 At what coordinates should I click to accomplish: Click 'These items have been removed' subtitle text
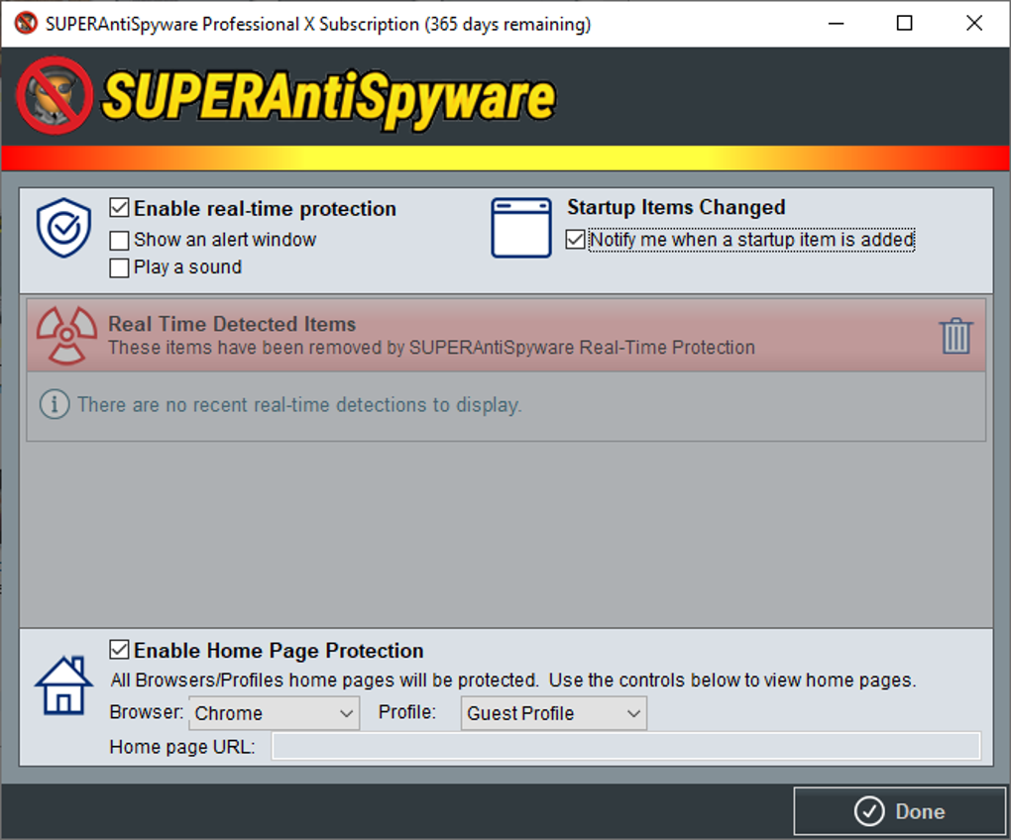click(x=431, y=348)
